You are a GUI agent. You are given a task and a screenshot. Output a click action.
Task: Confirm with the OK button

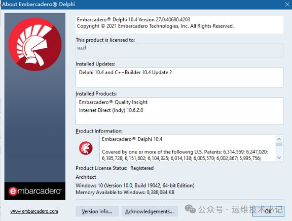click(x=268, y=211)
